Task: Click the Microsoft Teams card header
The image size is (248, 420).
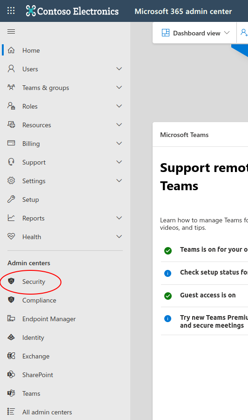Action: (x=184, y=135)
